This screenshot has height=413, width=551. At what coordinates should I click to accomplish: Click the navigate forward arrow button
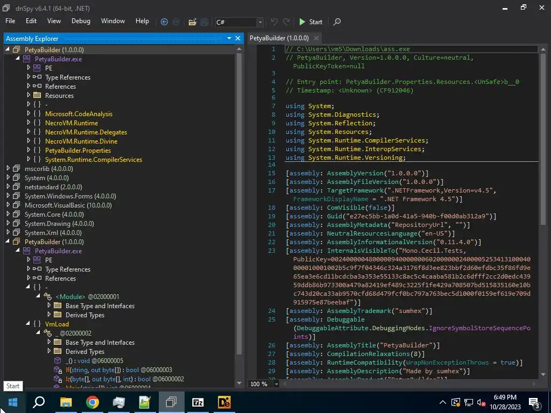pyautogui.click(x=176, y=22)
